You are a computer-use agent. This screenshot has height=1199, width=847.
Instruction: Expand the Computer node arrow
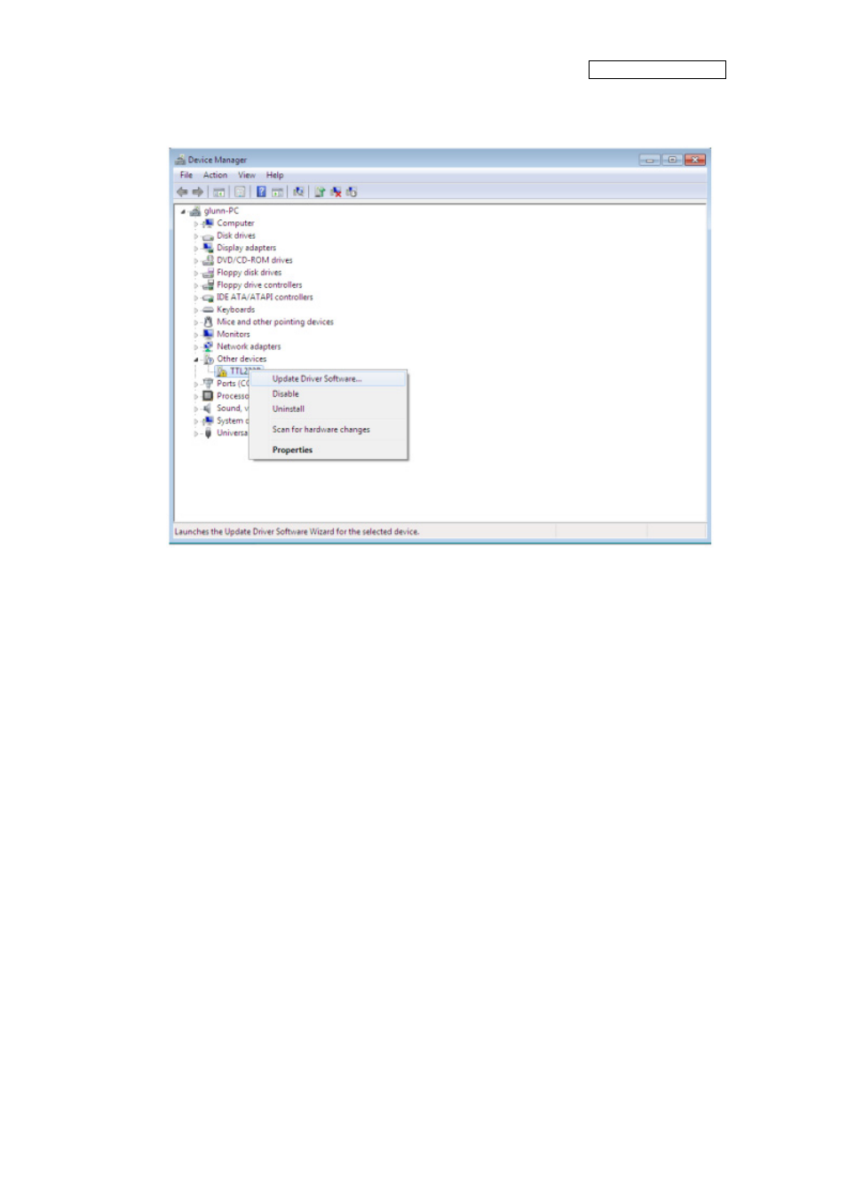[196, 224]
